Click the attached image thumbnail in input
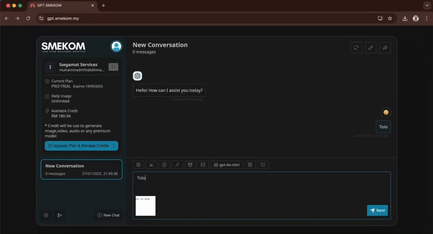Image resolution: width=433 pixels, height=234 pixels. click(145, 206)
